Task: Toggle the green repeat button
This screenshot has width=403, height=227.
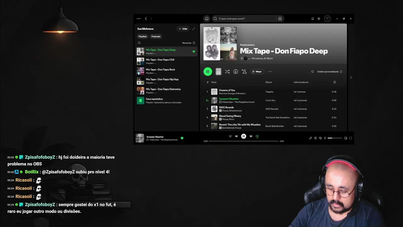Action: click(257, 137)
